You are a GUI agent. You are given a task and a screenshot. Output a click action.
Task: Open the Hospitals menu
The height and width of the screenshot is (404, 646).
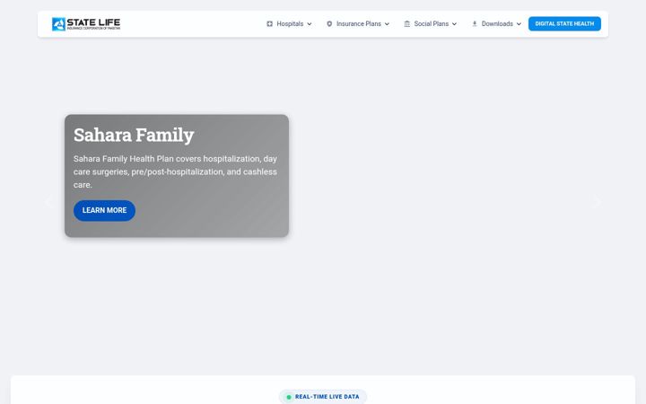pyautogui.click(x=289, y=24)
